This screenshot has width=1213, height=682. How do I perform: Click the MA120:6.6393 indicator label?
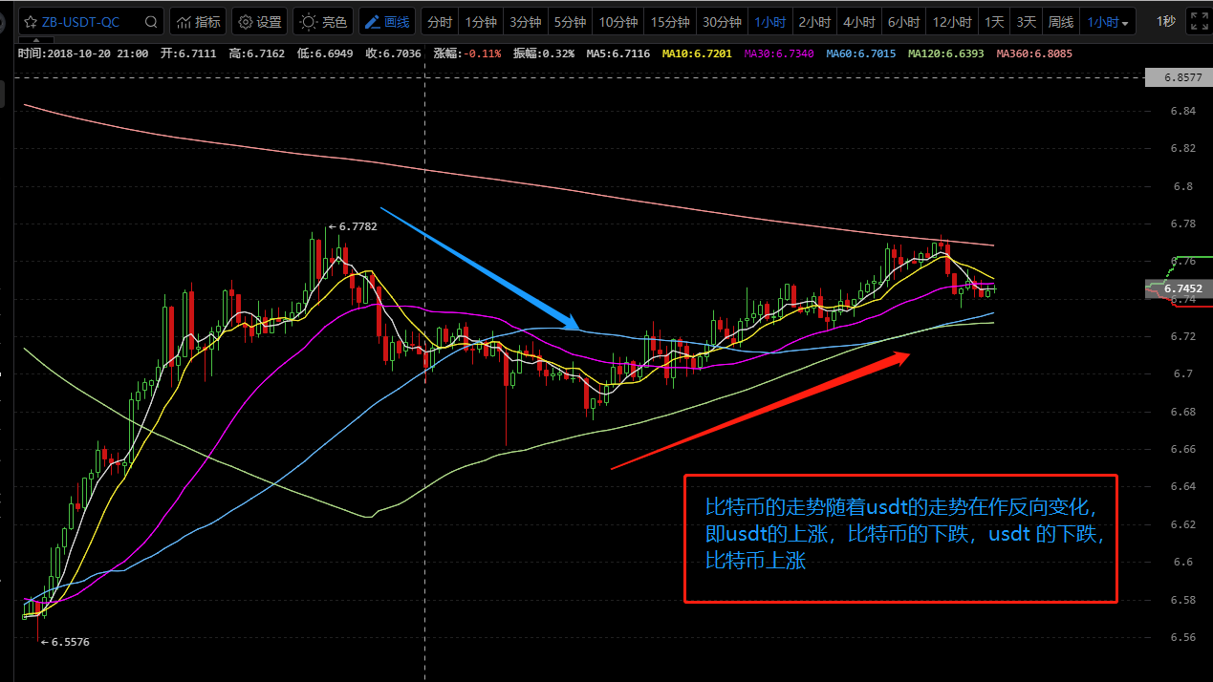946,53
